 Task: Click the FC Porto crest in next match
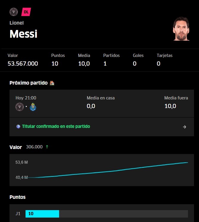click(x=33, y=107)
